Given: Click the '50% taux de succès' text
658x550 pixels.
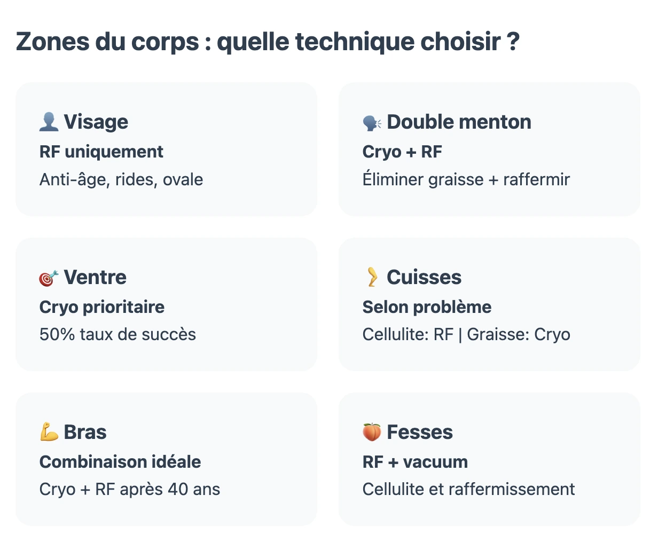Looking at the screenshot, I should coord(117,335).
